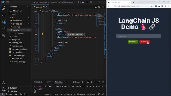The height and width of the screenshot is (96, 171).
Task: Open editor more actions ellipsis
Action: pos(103,7)
